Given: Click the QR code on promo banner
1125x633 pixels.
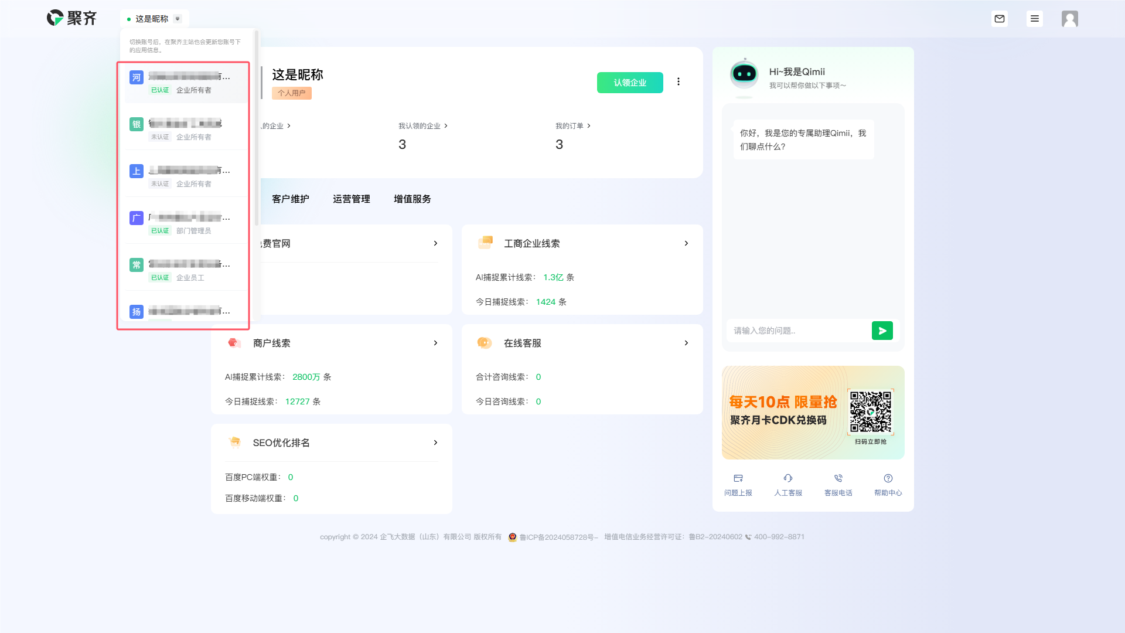Looking at the screenshot, I should point(871,412).
